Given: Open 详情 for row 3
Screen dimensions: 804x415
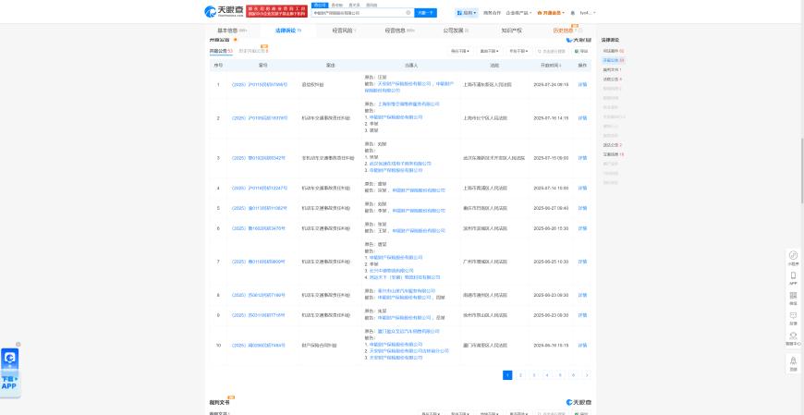Looking at the screenshot, I should [582, 158].
